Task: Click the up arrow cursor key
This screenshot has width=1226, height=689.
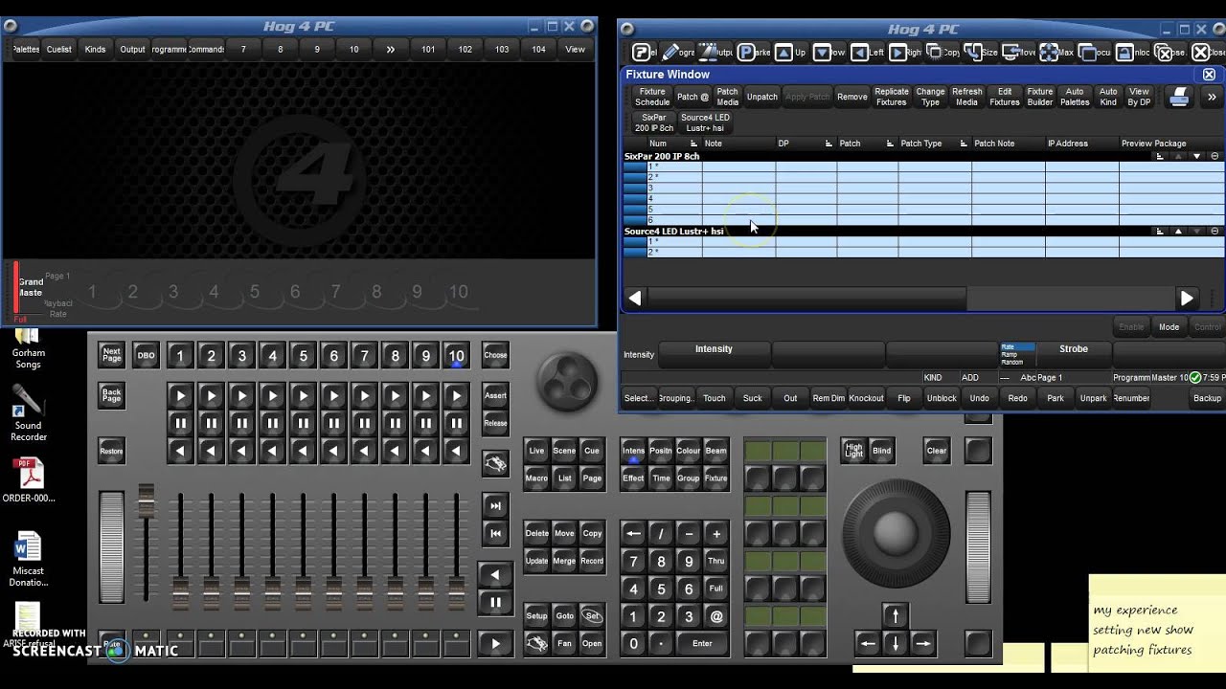Action: point(895,615)
